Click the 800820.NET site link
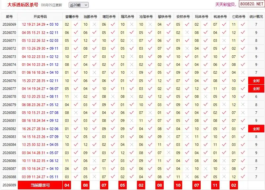 252,4
